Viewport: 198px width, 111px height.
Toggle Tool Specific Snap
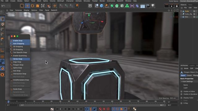point(20,52)
